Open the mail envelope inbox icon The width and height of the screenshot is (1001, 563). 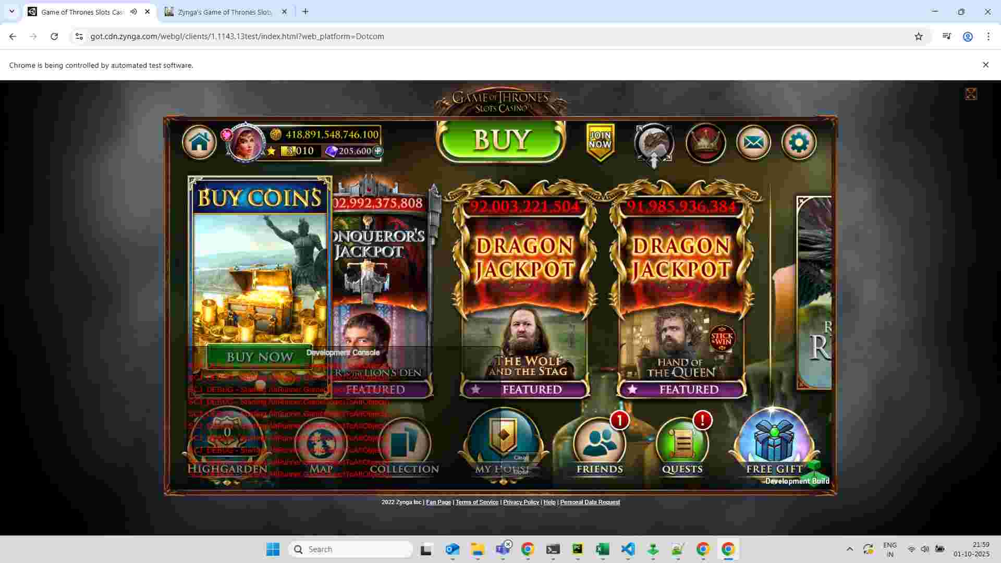(x=753, y=142)
